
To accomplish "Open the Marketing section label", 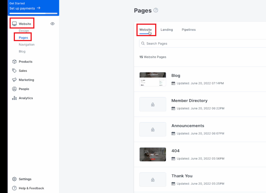I will [26, 80].
